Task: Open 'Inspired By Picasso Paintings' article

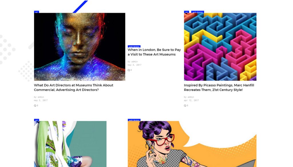Action: (219, 87)
